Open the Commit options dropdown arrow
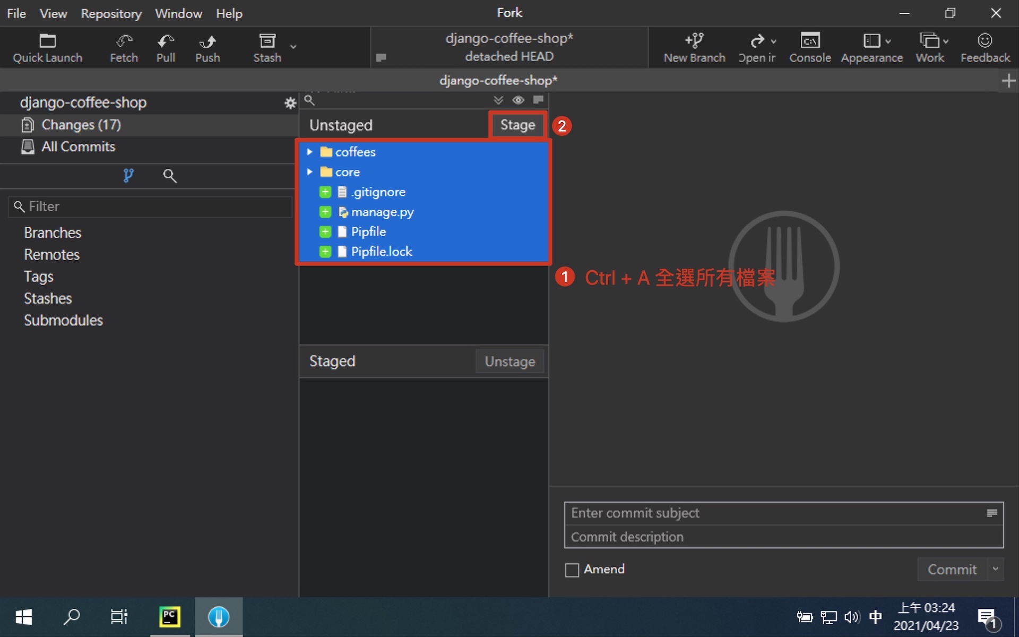Image resolution: width=1019 pixels, height=637 pixels. pos(995,569)
